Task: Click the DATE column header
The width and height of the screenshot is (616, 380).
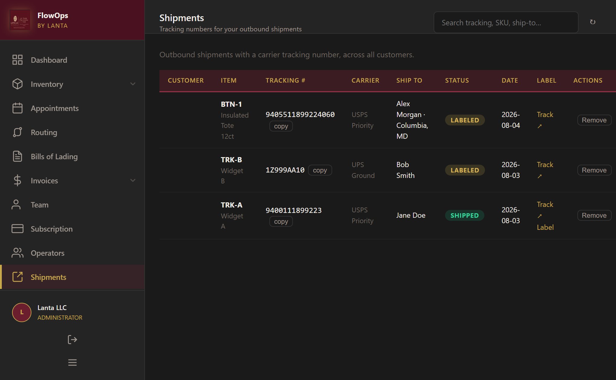Action: 510,81
